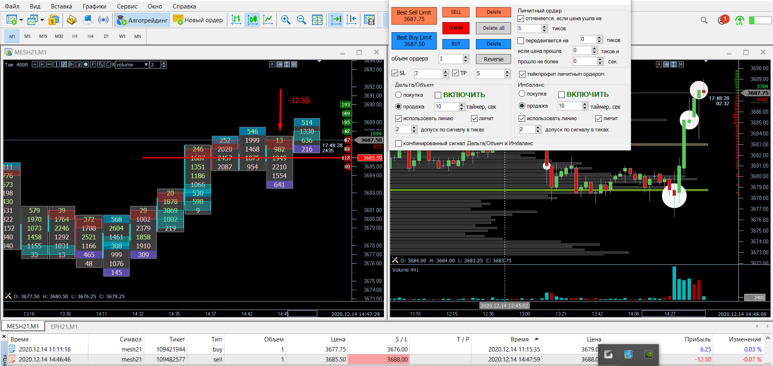Enable the combined Дельта/Объем и Имбаланс signal checkbox
Screen dimensions: 773x366
[x=398, y=143]
